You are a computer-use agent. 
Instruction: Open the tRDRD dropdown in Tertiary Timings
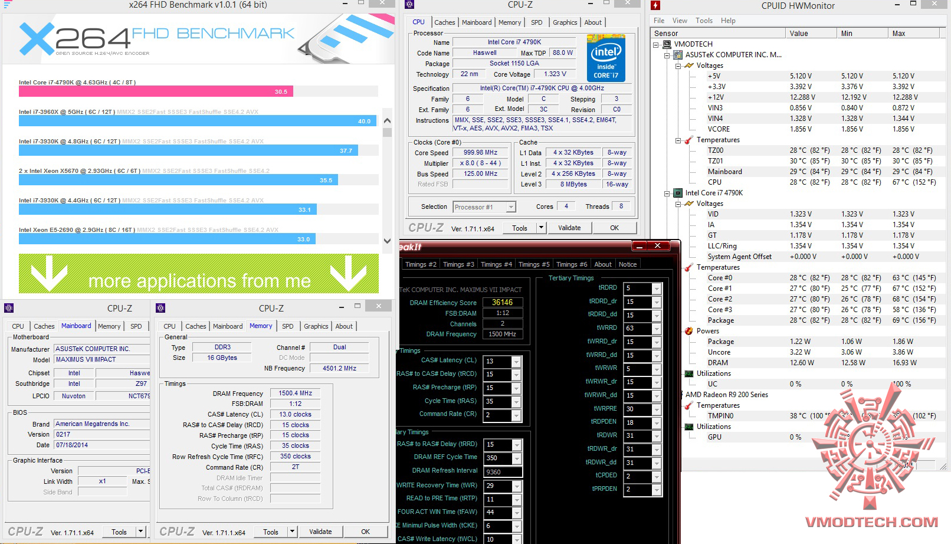tap(657, 289)
